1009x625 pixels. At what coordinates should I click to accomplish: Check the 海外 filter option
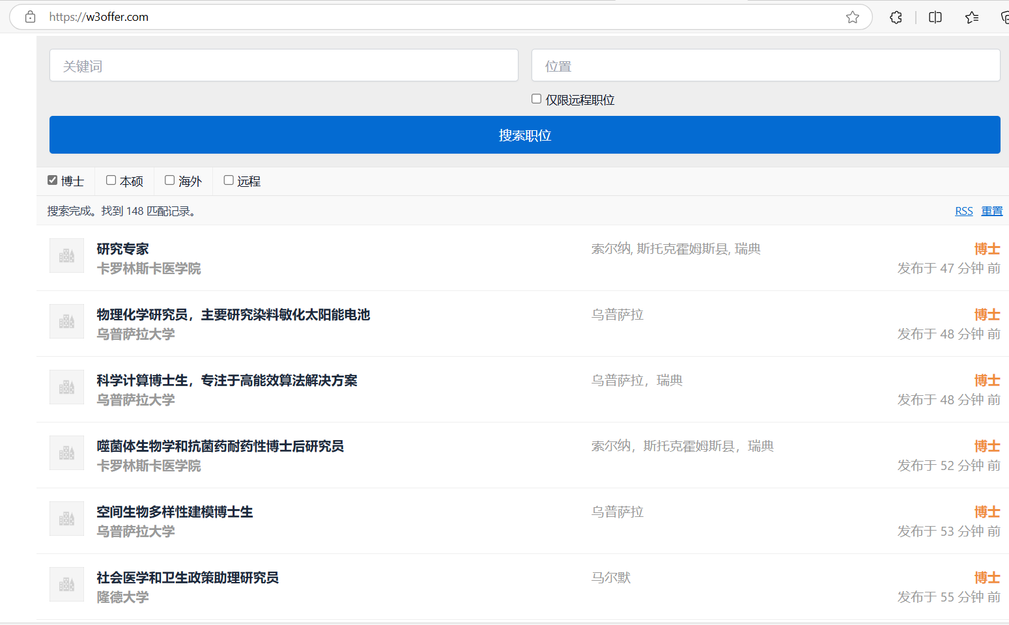[x=170, y=180]
